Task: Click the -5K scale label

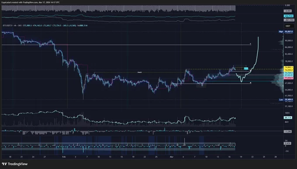Action: tap(287, 151)
